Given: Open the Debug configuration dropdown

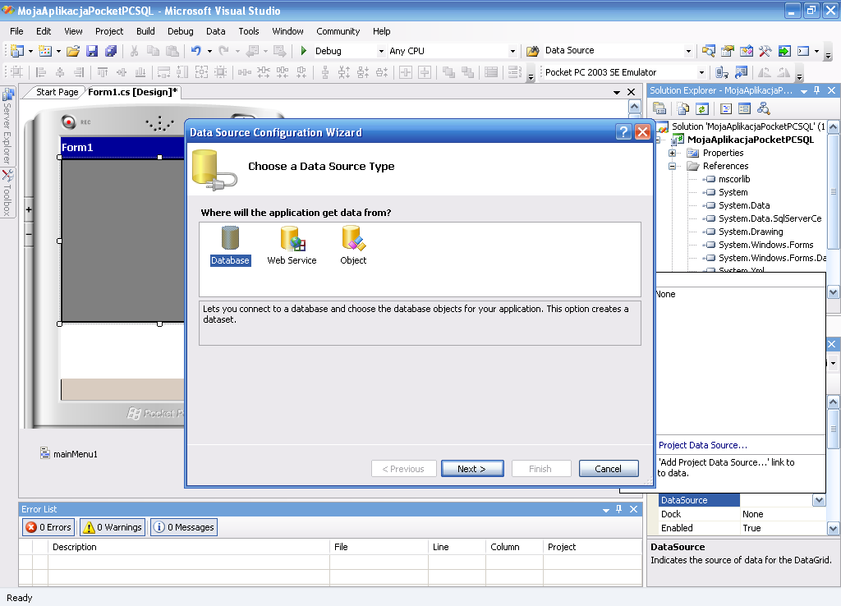Looking at the screenshot, I should [x=381, y=52].
